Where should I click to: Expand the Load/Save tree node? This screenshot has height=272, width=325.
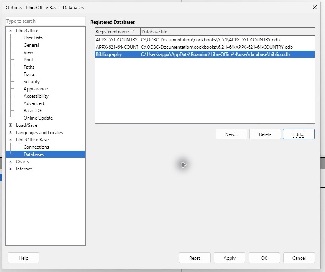[11, 125]
